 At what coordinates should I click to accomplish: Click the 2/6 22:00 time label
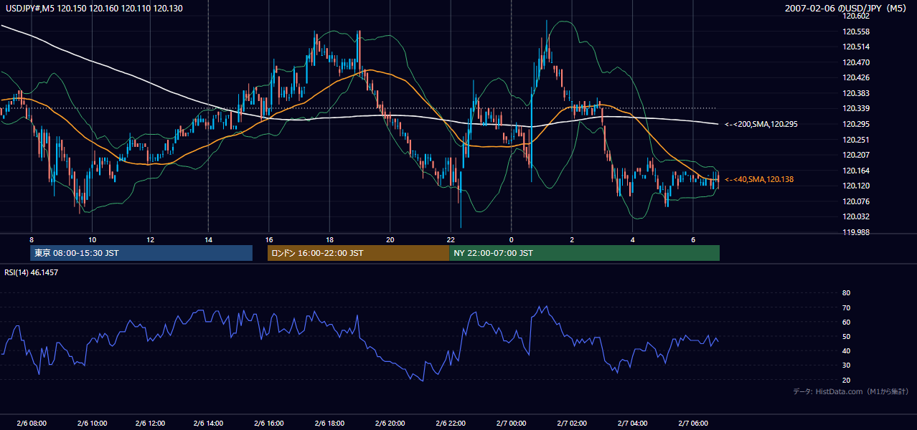[451, 424]
